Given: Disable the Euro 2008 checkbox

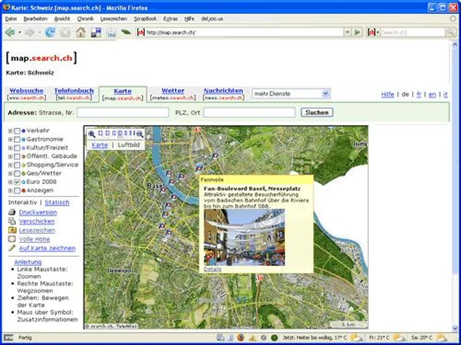Looking at the screenshot, I should [x=17, y=182].
